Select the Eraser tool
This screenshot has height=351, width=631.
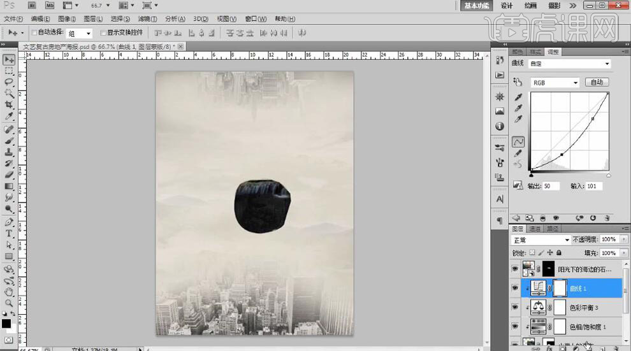[x=9, y=175]
